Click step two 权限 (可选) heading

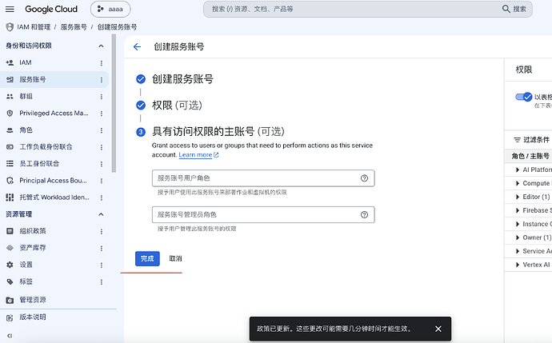point(177,106)
